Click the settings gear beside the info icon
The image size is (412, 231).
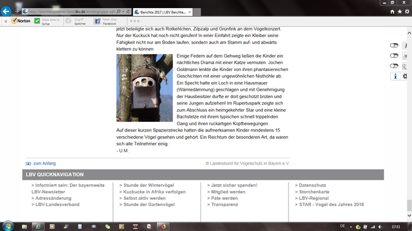click(404, 76)
